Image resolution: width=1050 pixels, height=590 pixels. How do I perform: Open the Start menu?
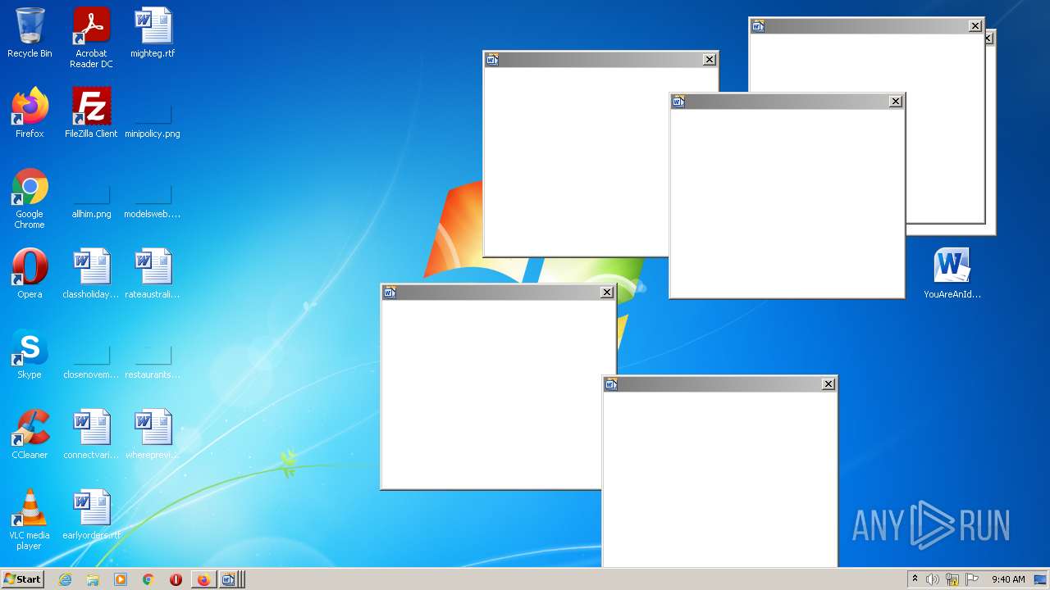click(x=22, y=579)
